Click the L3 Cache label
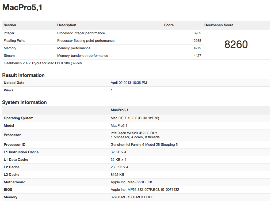The width and height of the screenshot is (275, 205). coord(12,175)
